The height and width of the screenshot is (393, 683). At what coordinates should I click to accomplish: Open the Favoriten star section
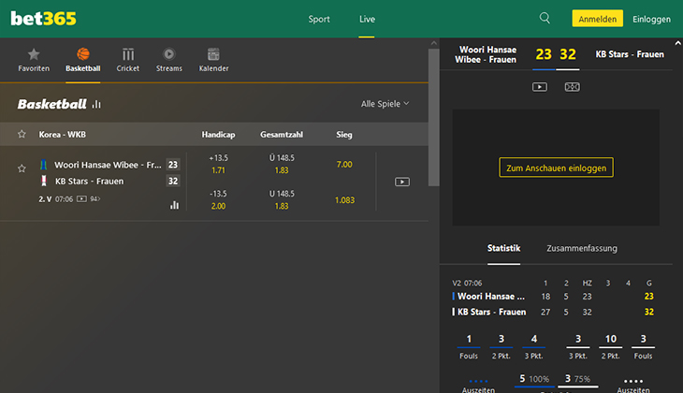click(34, 60)
